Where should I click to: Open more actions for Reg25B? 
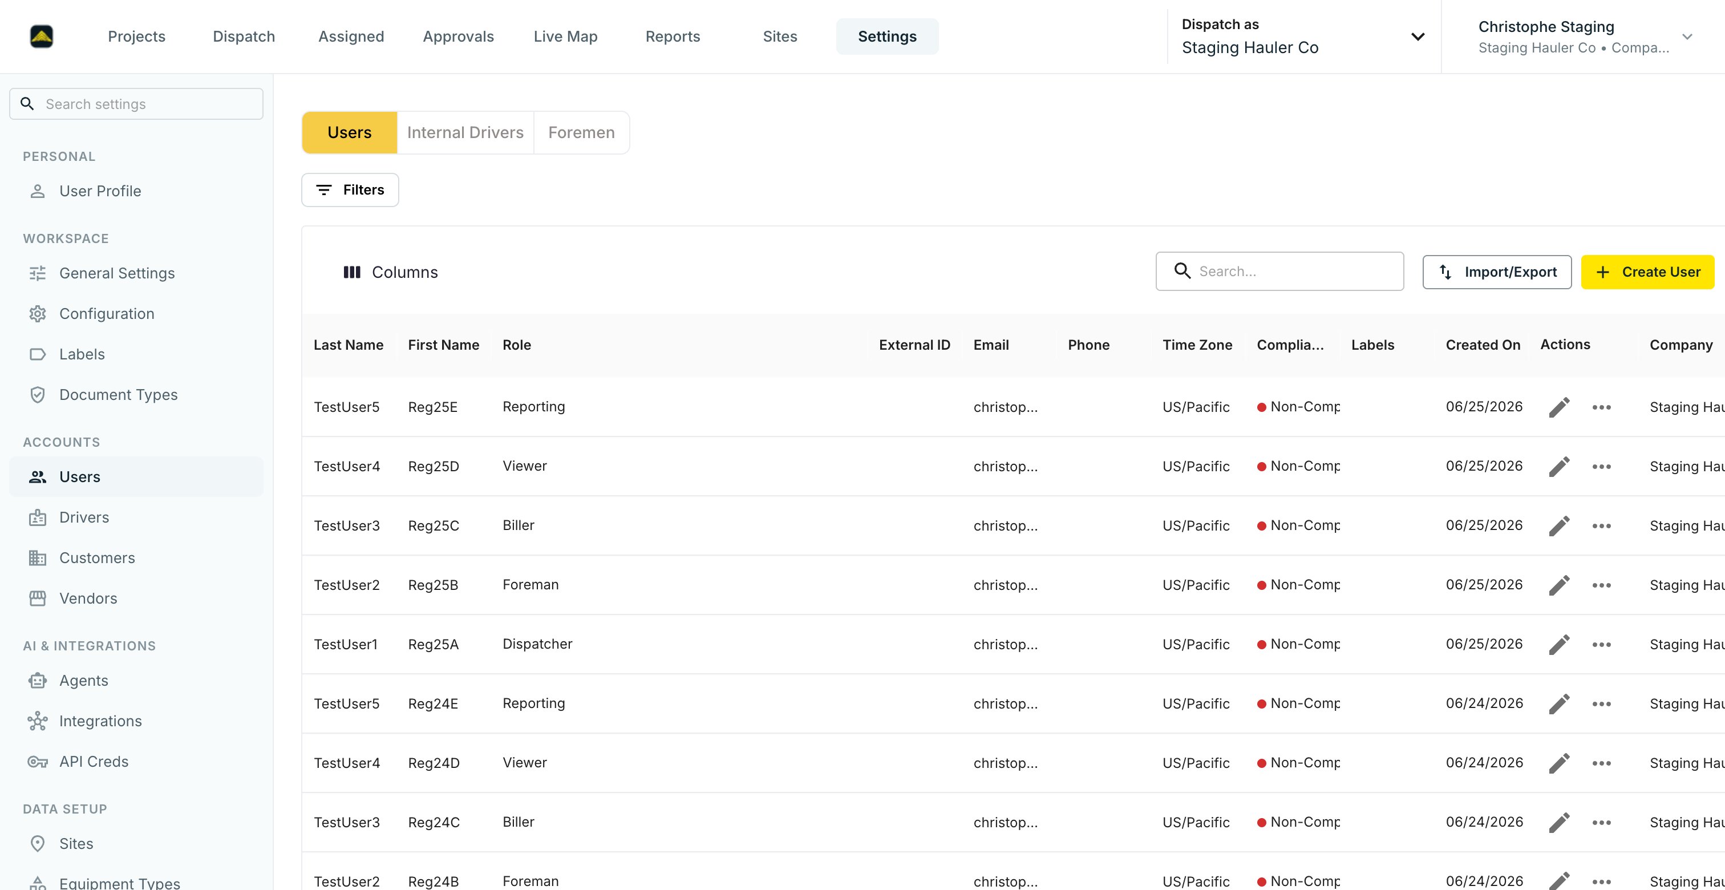coord(1602,585)
